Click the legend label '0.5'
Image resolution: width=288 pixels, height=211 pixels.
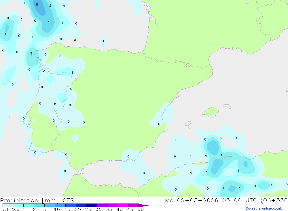point(16,209)
